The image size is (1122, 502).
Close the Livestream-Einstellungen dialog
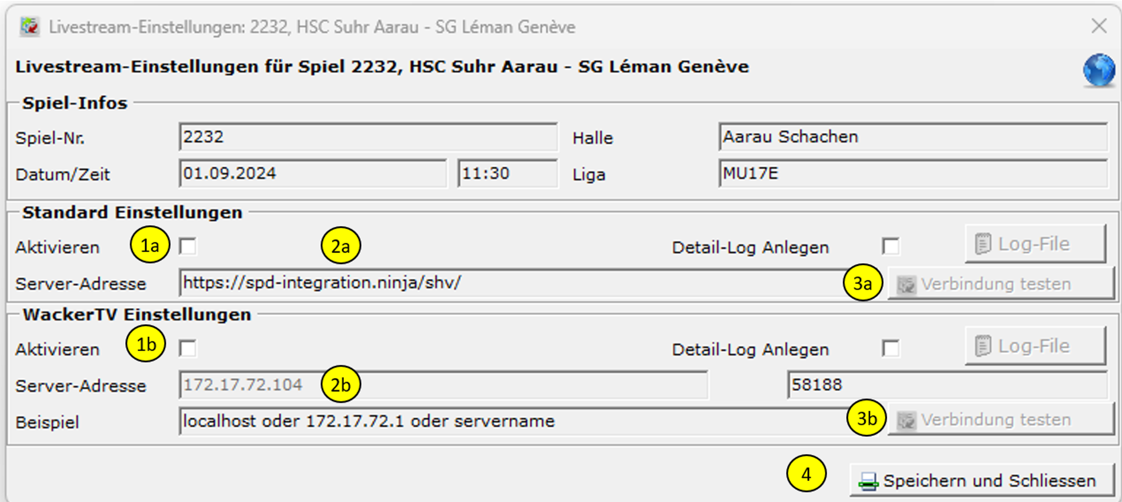(1099, 26)
